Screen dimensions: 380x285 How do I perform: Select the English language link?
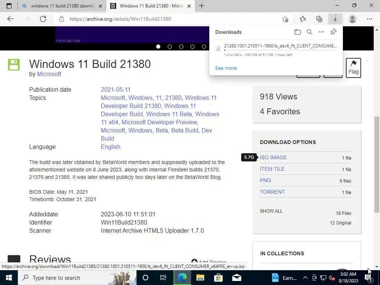(111, 147)
